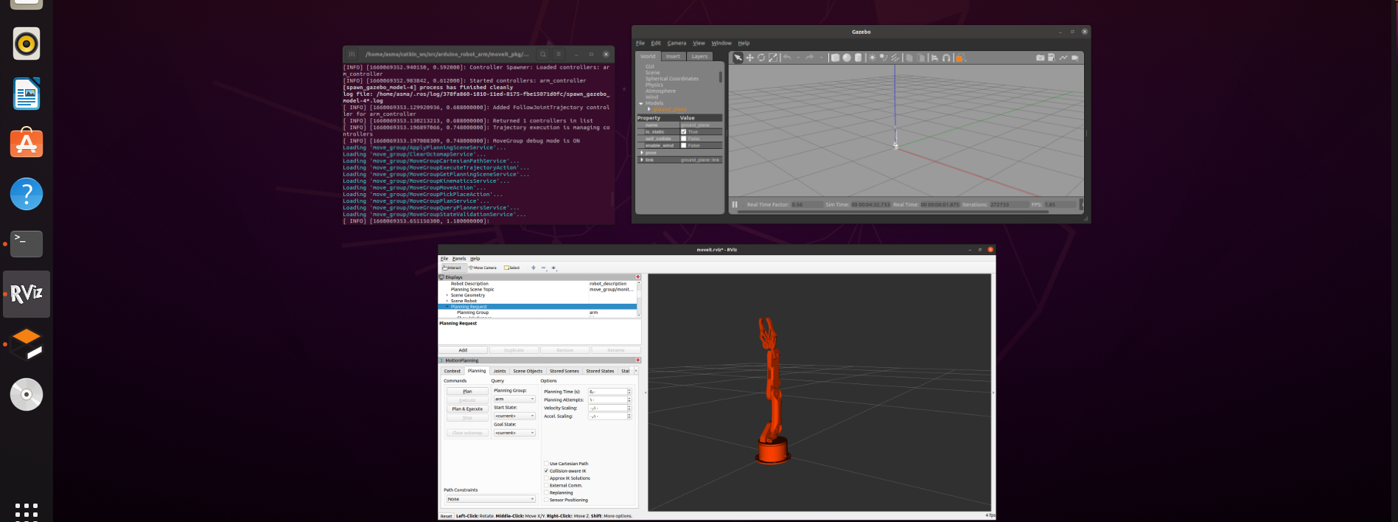Click Gazebo's redo arrow icon

pos(810,58)
